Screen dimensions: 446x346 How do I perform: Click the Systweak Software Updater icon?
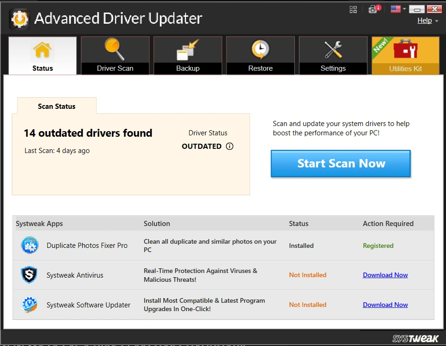pos(30,305)
